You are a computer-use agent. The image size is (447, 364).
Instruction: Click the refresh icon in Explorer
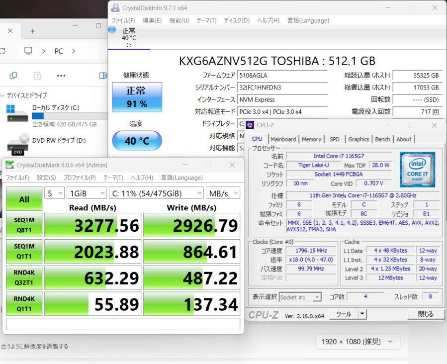coord(2,51)
